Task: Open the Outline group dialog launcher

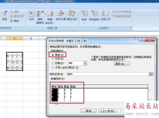Action: 131,28
